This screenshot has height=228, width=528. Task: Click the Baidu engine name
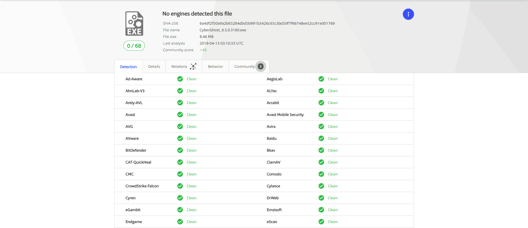click(272, 138)
